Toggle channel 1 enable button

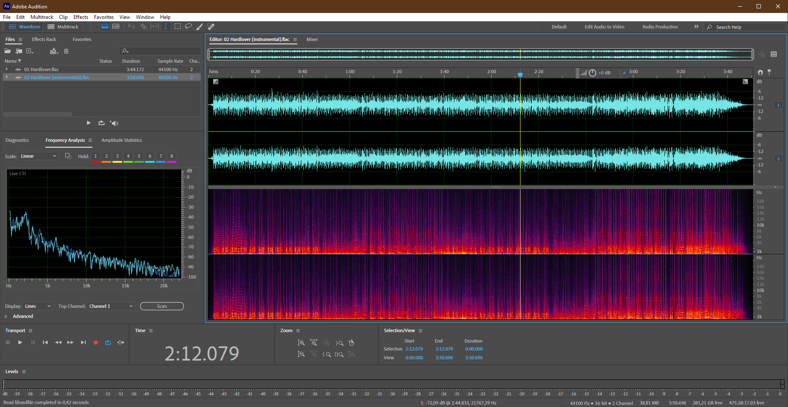pos(778,105)
